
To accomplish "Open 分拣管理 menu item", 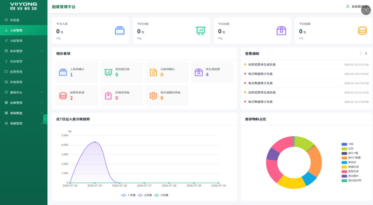I will coord(24,41).
